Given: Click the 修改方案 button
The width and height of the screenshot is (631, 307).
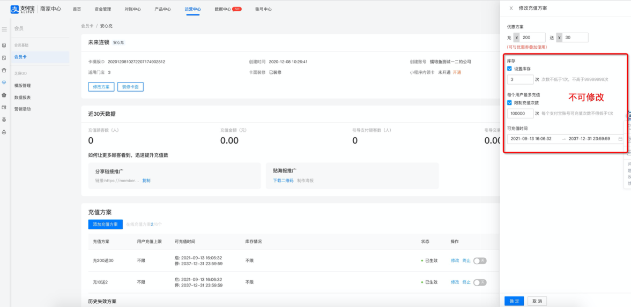Looking at the screenshot, I should 101,87.
